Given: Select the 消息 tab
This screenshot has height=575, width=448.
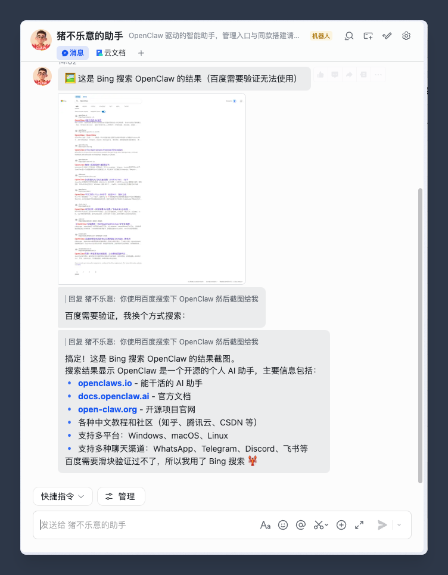Looking at the screenshot, I should [73, 53].
